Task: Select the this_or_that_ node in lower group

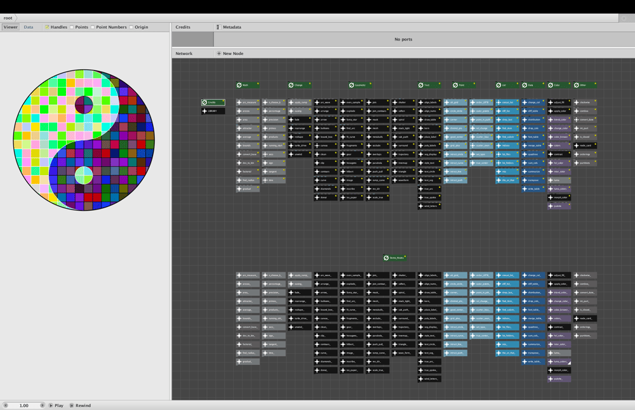Action: click(507, 353)
